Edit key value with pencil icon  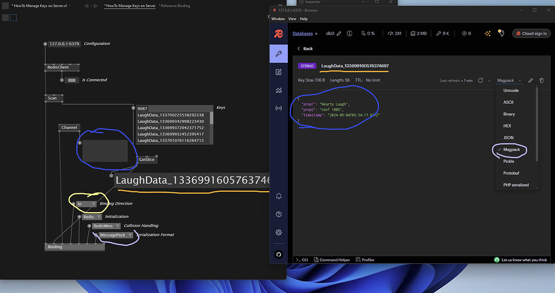coord(531,80)
